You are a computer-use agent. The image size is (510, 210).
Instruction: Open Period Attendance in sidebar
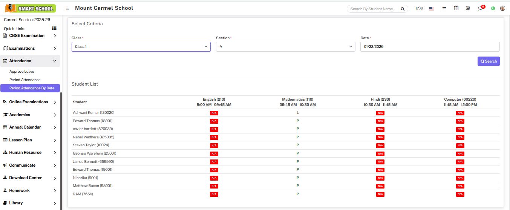pos(25,80)
